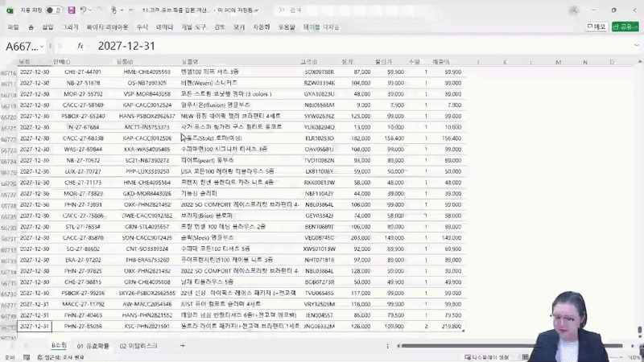Image resolution: width=644 pixels, height=362 pixels.
Task: Open the 데이터 ribbon tab
Action: [x=164, y=27]
